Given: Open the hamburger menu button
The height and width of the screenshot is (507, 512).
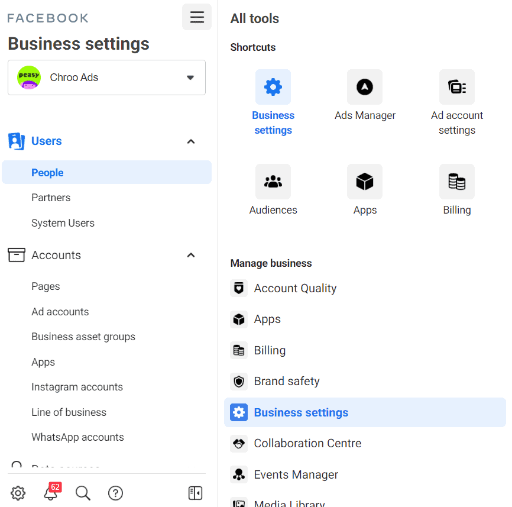Looking at the screenshot, I should tap(197, 17).
